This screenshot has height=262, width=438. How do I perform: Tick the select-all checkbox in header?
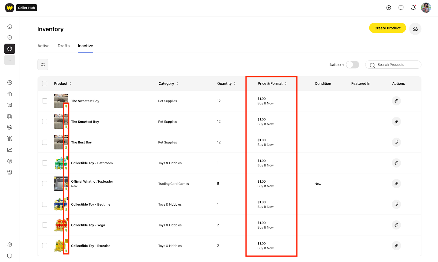pos(45,84)
